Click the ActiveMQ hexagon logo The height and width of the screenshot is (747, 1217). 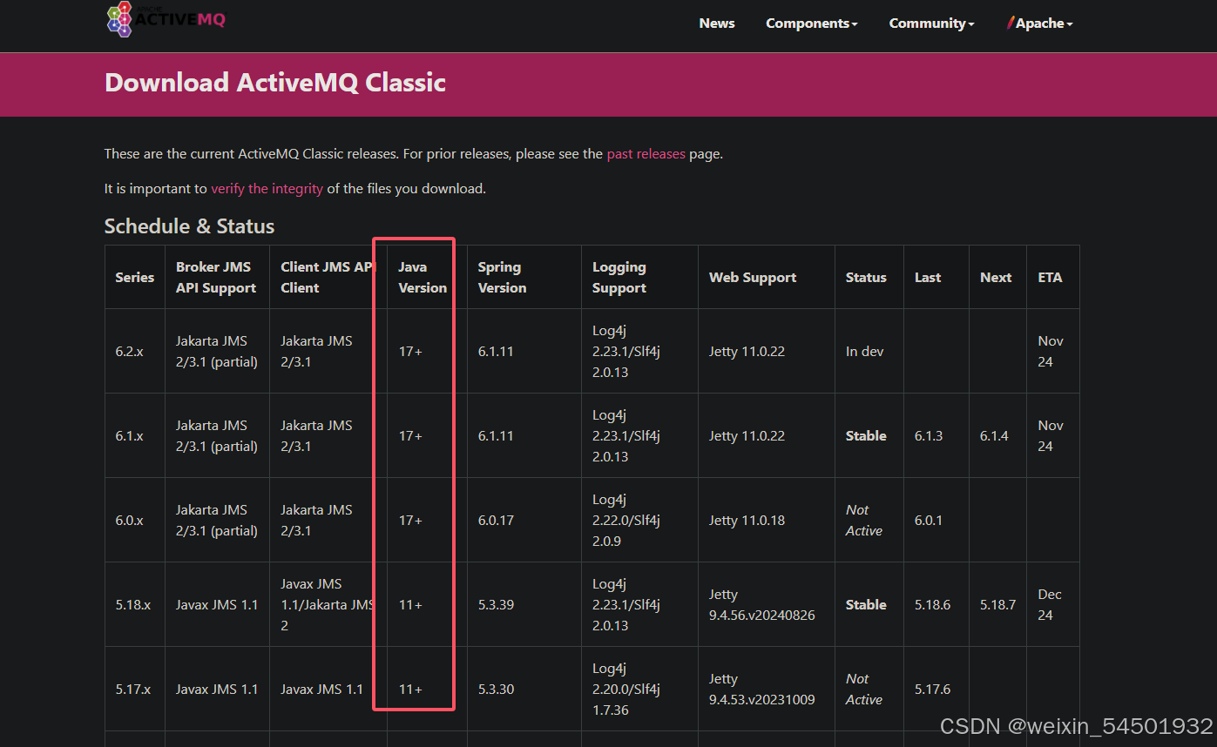(119, 19)
